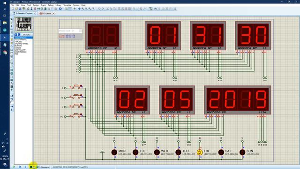Screen dimensions: 300x169
Task: Toggle the grid display toolbar icon
Action: (x=70, y=9)
